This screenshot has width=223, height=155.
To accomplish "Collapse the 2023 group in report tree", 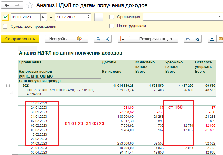I will tap(8, 86).
